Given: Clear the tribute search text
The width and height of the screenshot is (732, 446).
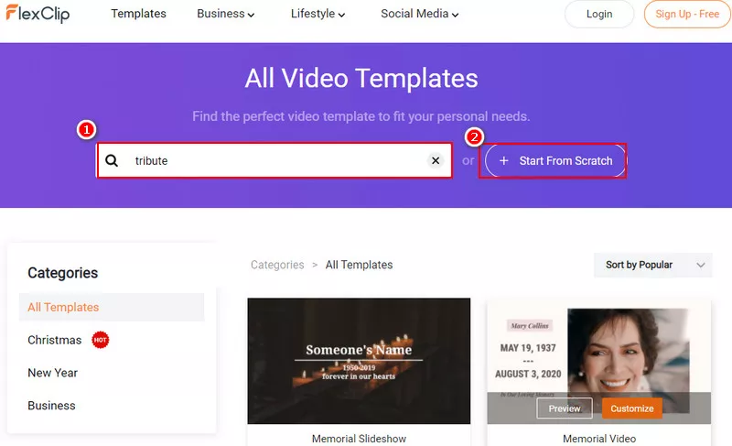Looking at the screenshot, I should click(x=436, y=160).
